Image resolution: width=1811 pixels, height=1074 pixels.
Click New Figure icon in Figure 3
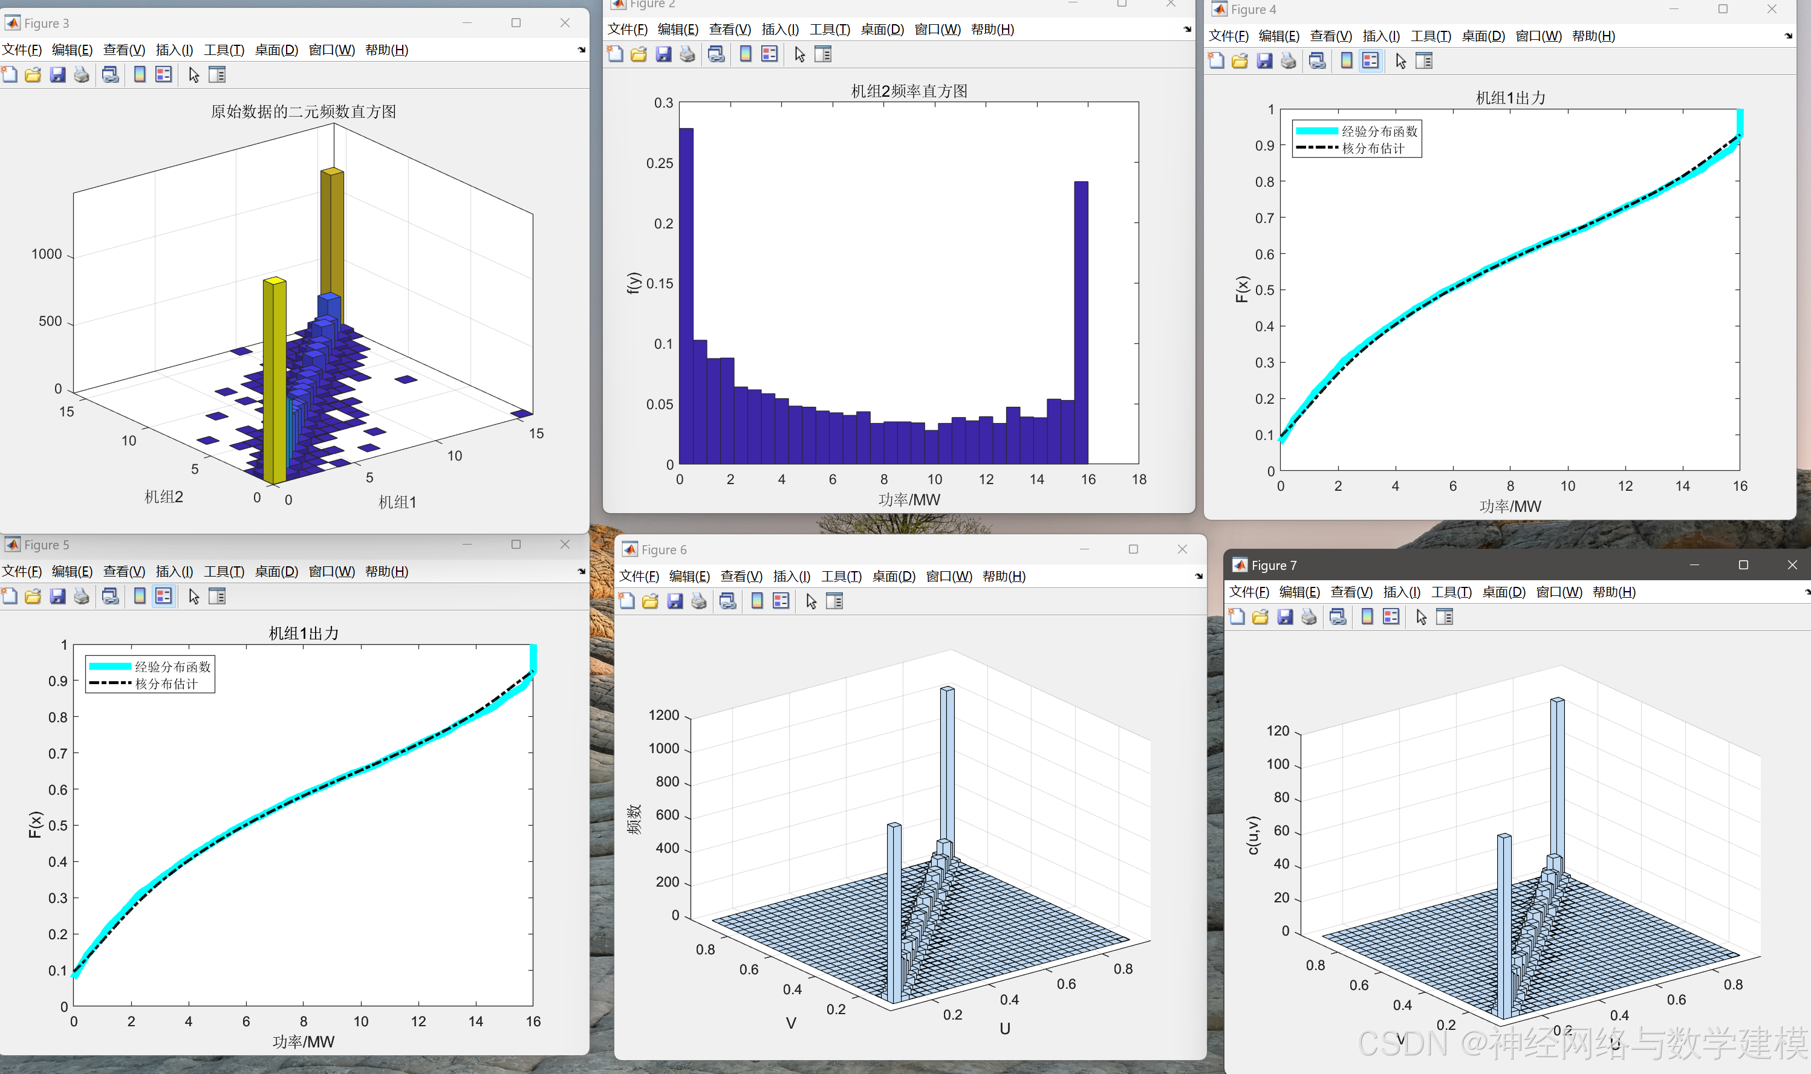coord(10,74)
